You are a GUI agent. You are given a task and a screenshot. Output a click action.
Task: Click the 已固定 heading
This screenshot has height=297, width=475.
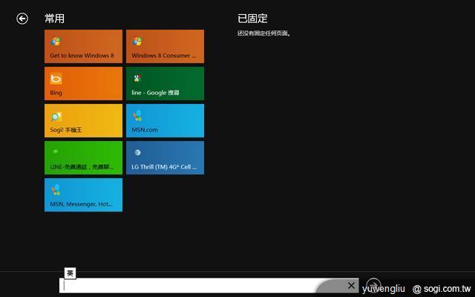coord(252,19)
